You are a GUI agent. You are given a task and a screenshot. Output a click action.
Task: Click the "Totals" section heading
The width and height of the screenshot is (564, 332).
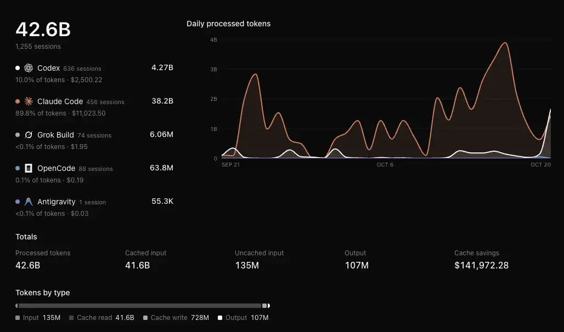(x=26, y=237)
